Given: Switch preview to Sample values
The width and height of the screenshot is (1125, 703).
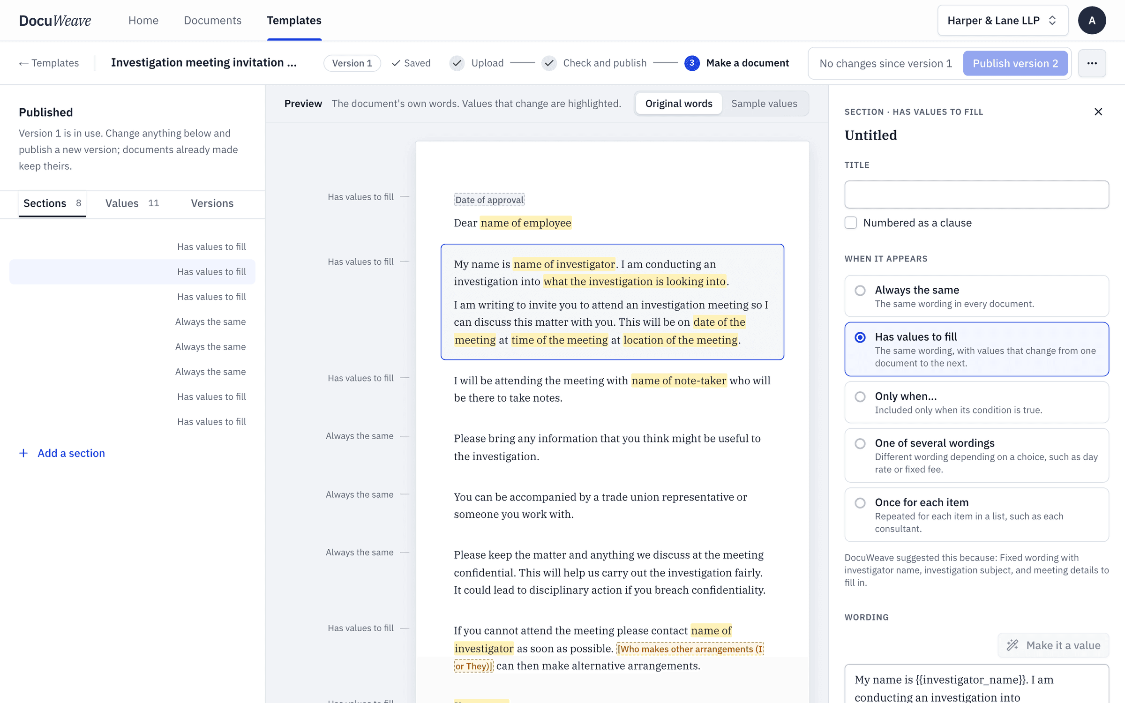Looking at the screenshot, I should [x=764, y=104].
